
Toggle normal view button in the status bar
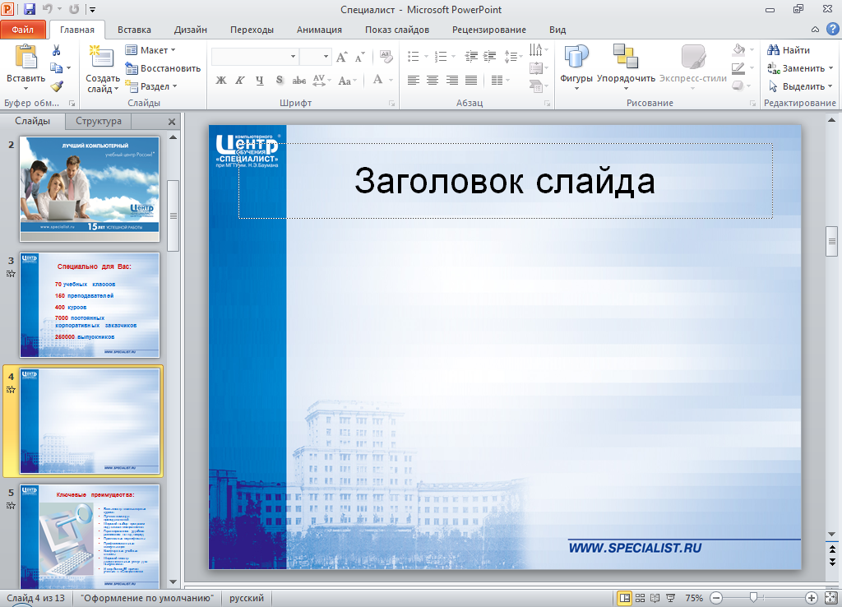pos(625,598)
